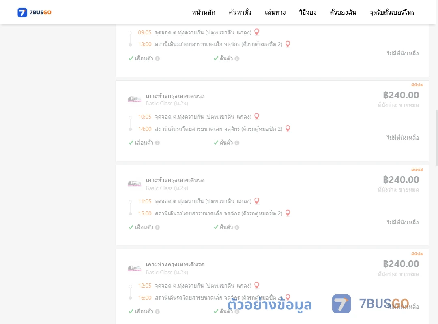Click ฿240.00 price in 10:05 trip card
Image resolution: width=438 pixels, height=324 pixels.
pyautogui.click(x=401, y=95)
